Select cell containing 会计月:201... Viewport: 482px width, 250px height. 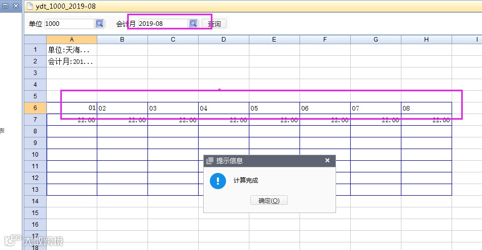(71, 61)
